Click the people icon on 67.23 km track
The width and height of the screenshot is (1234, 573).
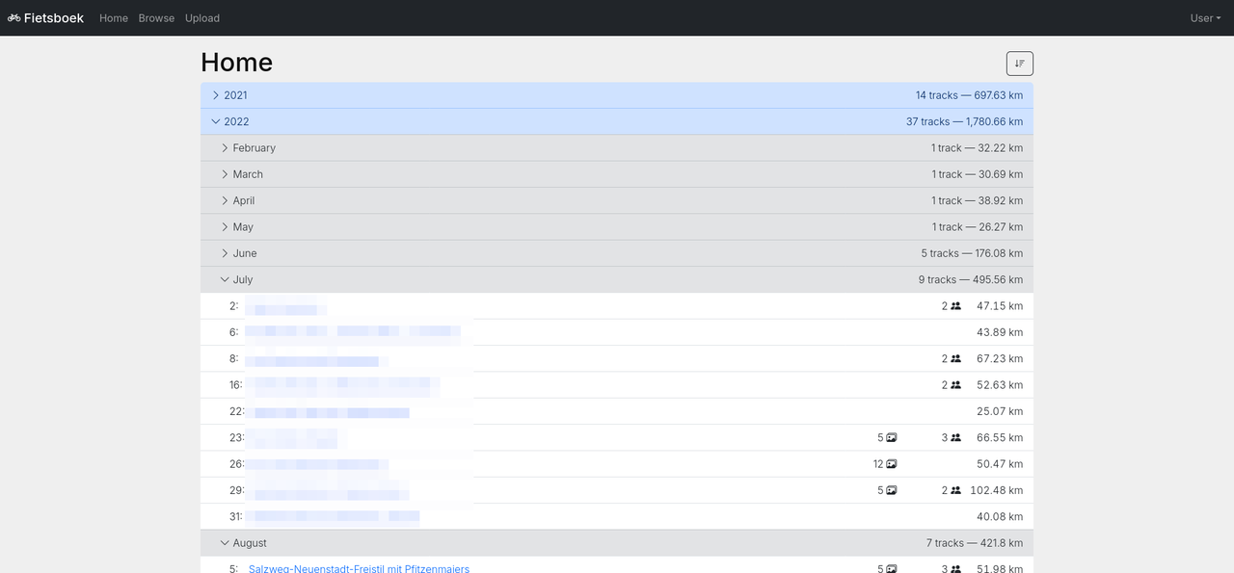click(955, 359)
